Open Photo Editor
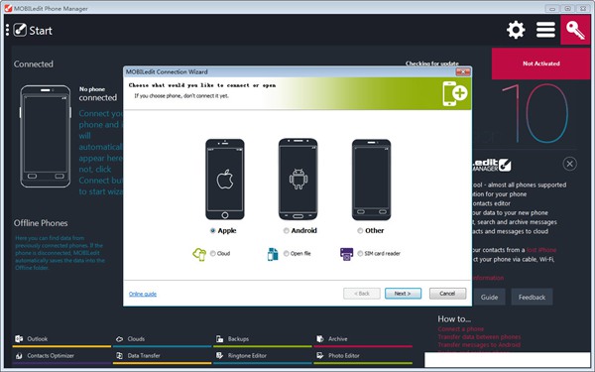 pos(363,356)
